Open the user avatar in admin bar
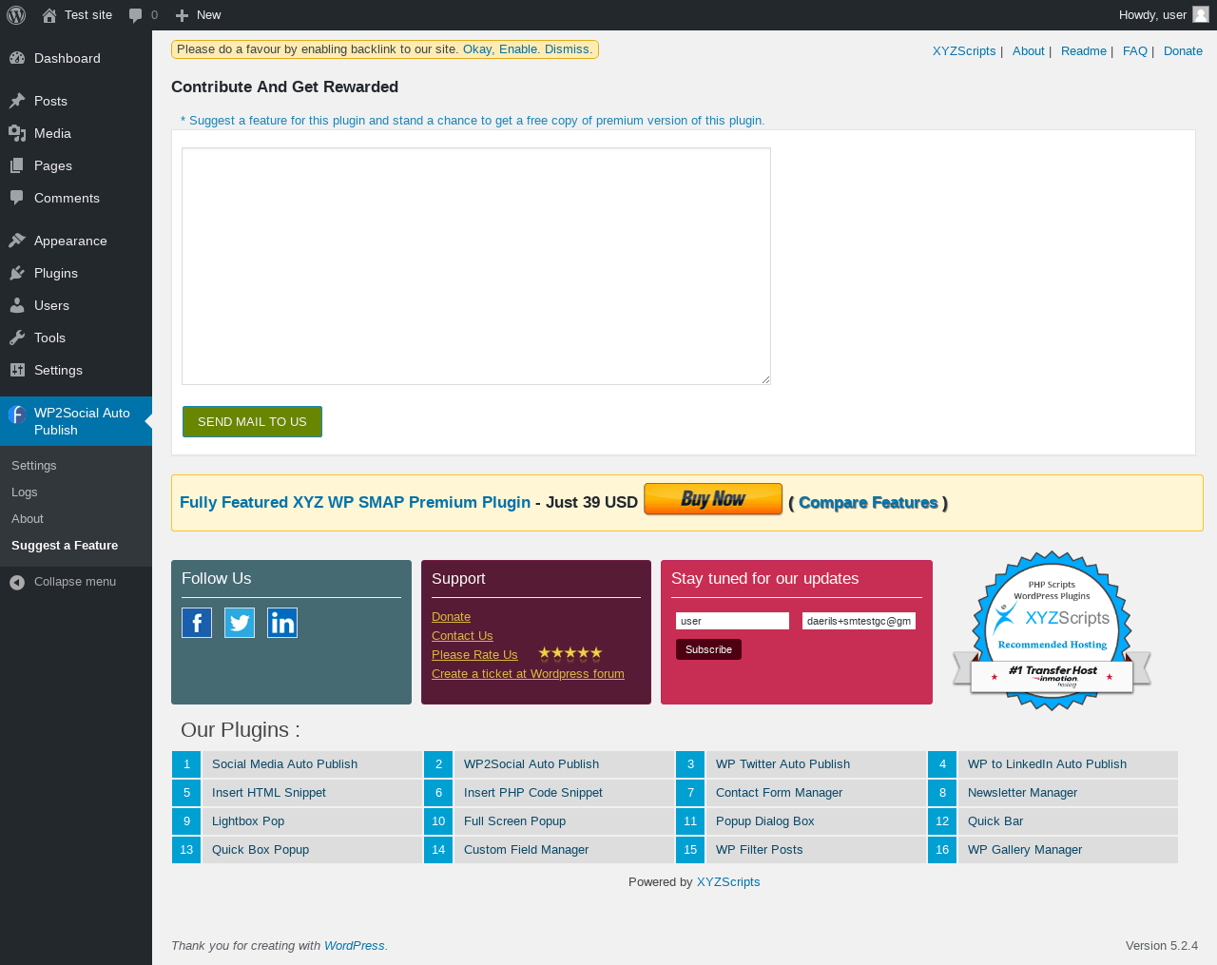Viewport: 1217px width, 965px height. 1201,14
